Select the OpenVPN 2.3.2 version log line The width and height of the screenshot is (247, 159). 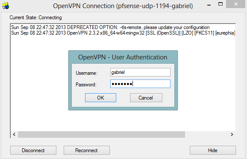coord(123,33)
